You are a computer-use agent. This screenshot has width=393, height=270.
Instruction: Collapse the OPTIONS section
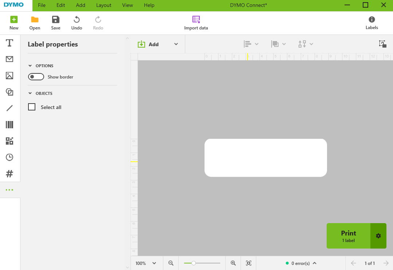(x=30, y=66)
